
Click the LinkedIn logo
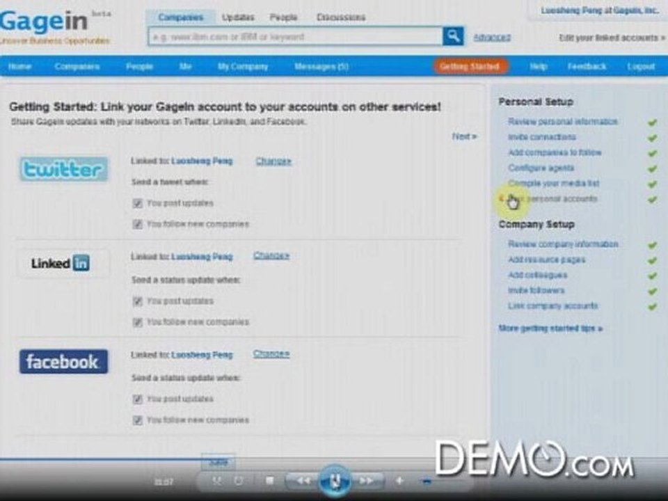61,263
